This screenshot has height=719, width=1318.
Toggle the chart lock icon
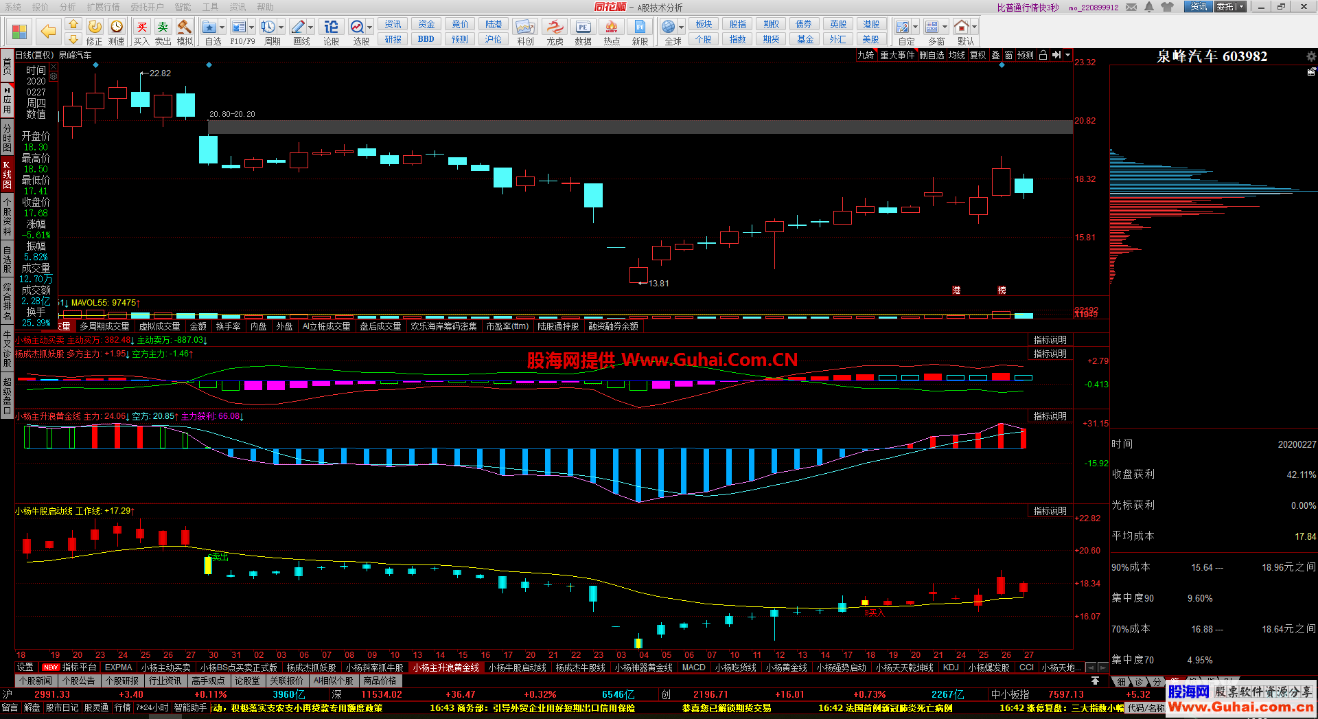pyautogui.click(x=1043, y=56)
